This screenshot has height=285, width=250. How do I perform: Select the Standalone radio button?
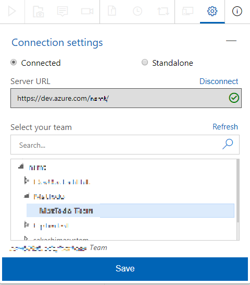(x=145, y=62)
